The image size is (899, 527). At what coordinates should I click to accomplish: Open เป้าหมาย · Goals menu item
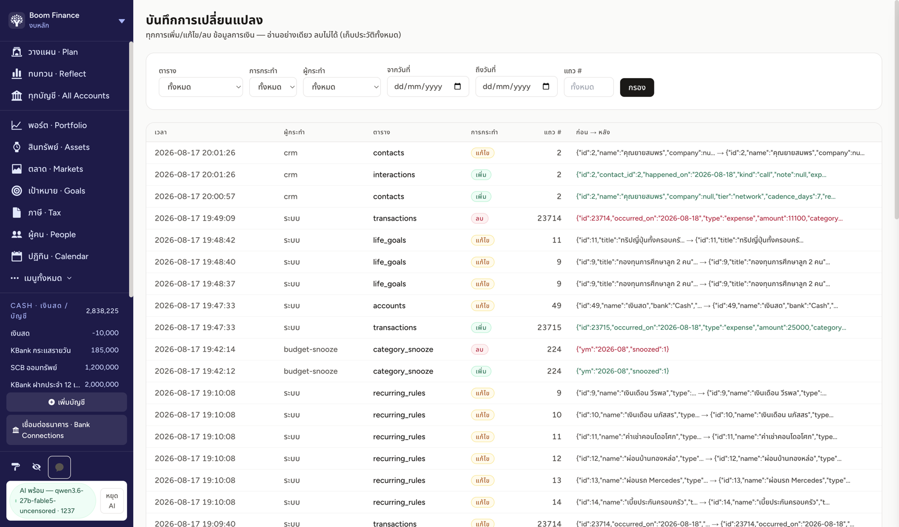[x=65, y=190]
